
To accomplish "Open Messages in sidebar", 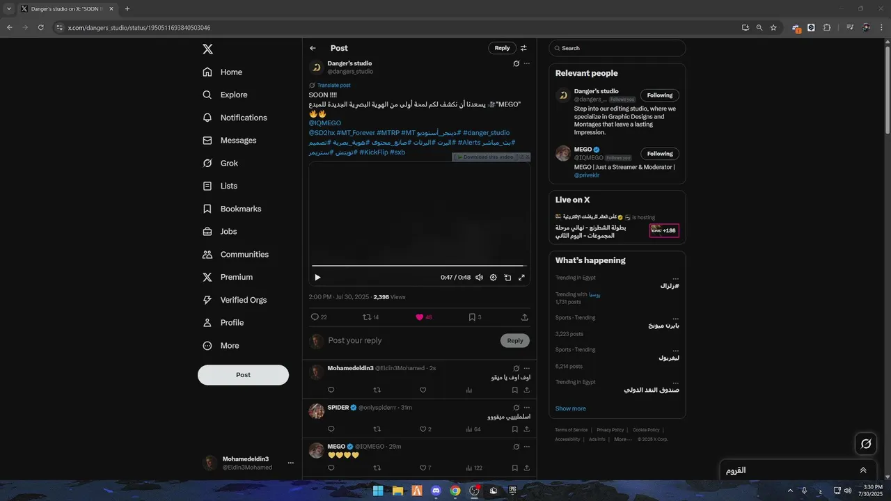I will pos(230,141).
